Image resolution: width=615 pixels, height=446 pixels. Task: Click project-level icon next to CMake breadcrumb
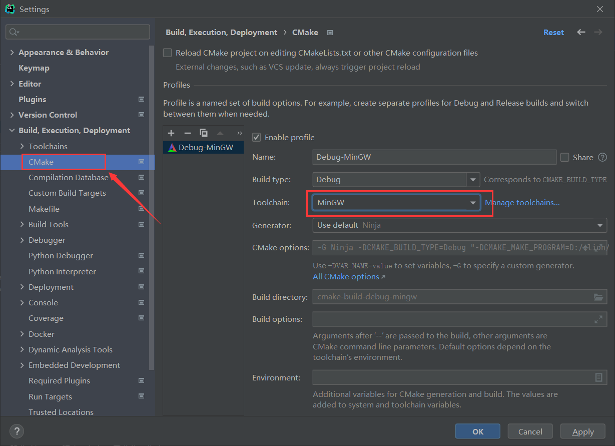click(330, 33)
